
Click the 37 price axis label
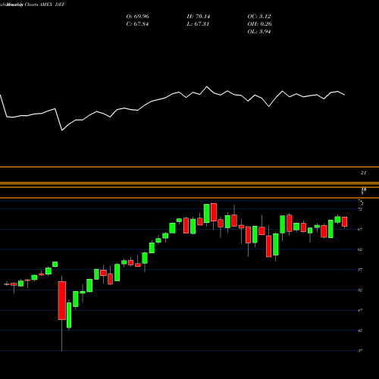click(x=360, y=351)
